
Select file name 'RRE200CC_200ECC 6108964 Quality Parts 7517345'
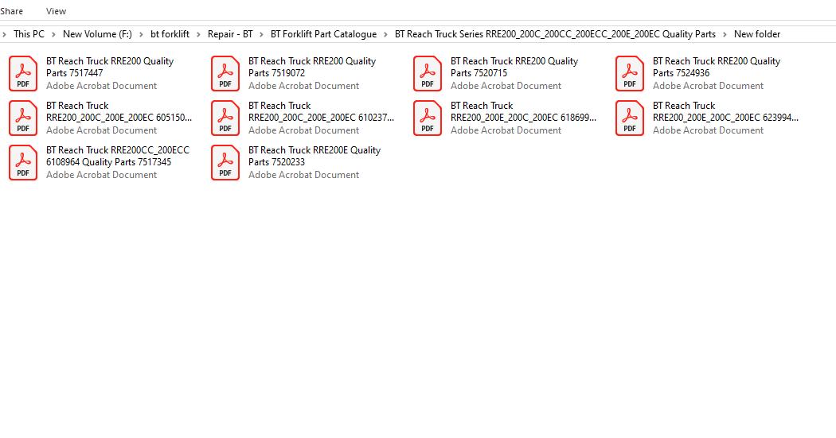[118, 156]
